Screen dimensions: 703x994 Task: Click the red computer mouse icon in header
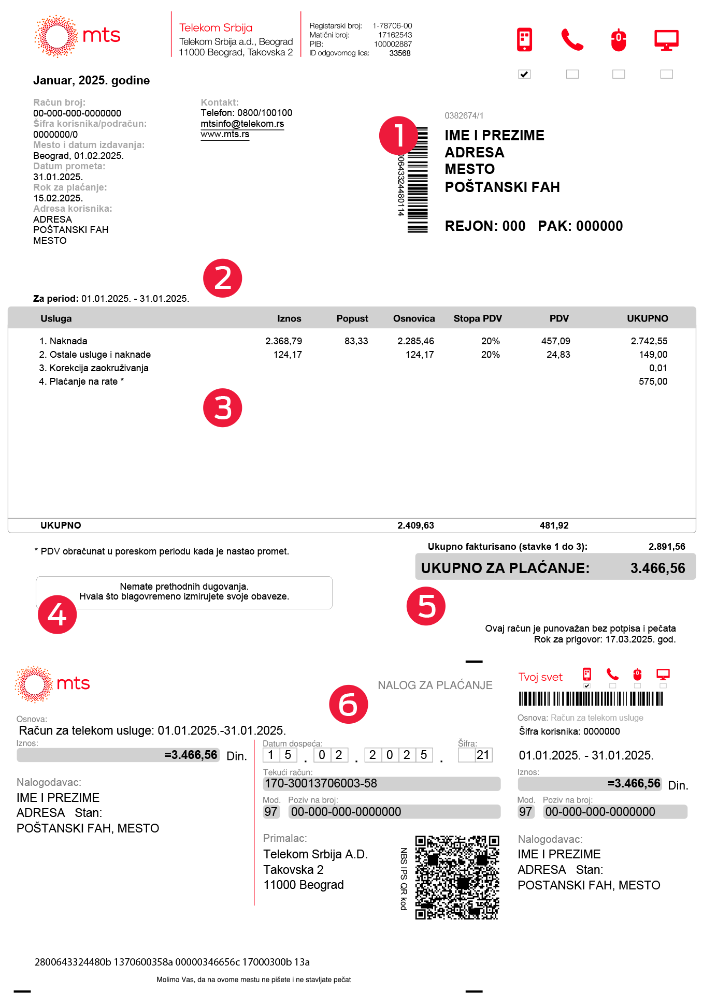(618, 40)
